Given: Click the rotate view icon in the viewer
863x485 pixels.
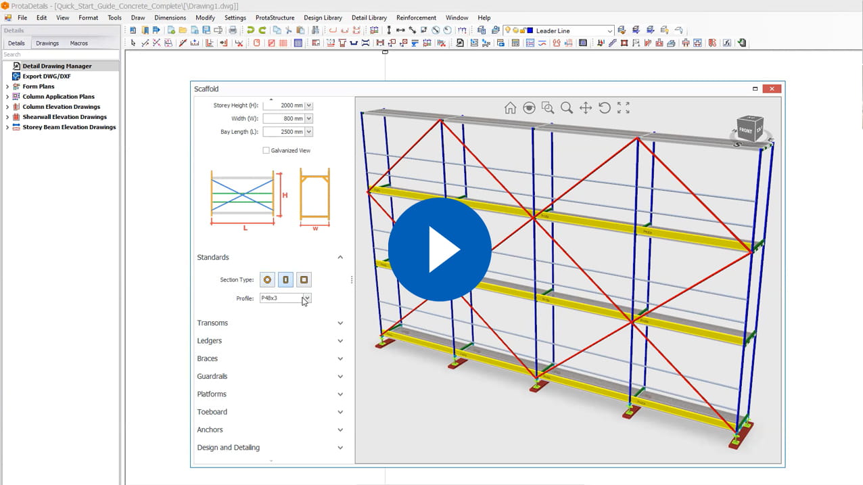Looking at the screenshot, I should click(x=605, y=108).
